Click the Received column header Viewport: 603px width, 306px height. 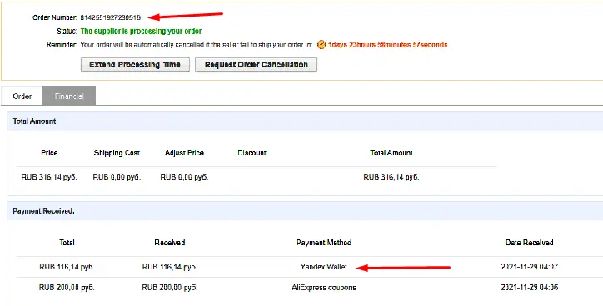tap(170, 243)
